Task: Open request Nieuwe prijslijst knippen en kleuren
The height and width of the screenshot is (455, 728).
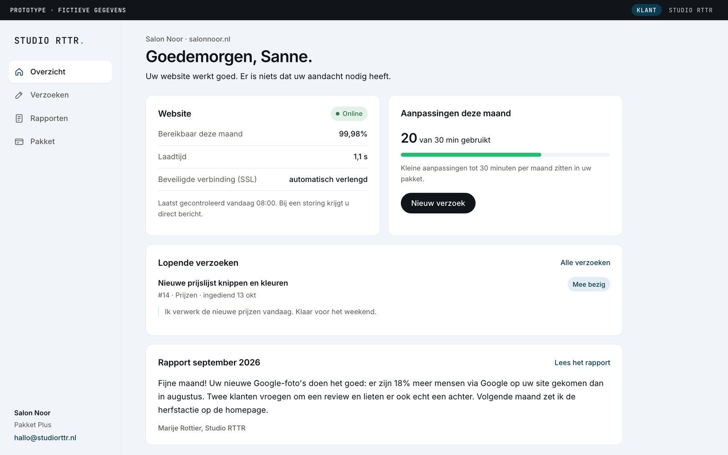Action: click(223, 283)
